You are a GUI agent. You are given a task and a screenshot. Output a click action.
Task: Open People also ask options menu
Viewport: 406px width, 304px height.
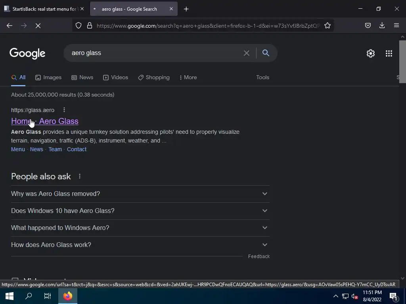tap(80, 176)
